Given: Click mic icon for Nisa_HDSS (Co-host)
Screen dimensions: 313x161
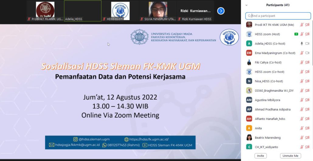Looking at the screenshot, I should tap(302, 81).
